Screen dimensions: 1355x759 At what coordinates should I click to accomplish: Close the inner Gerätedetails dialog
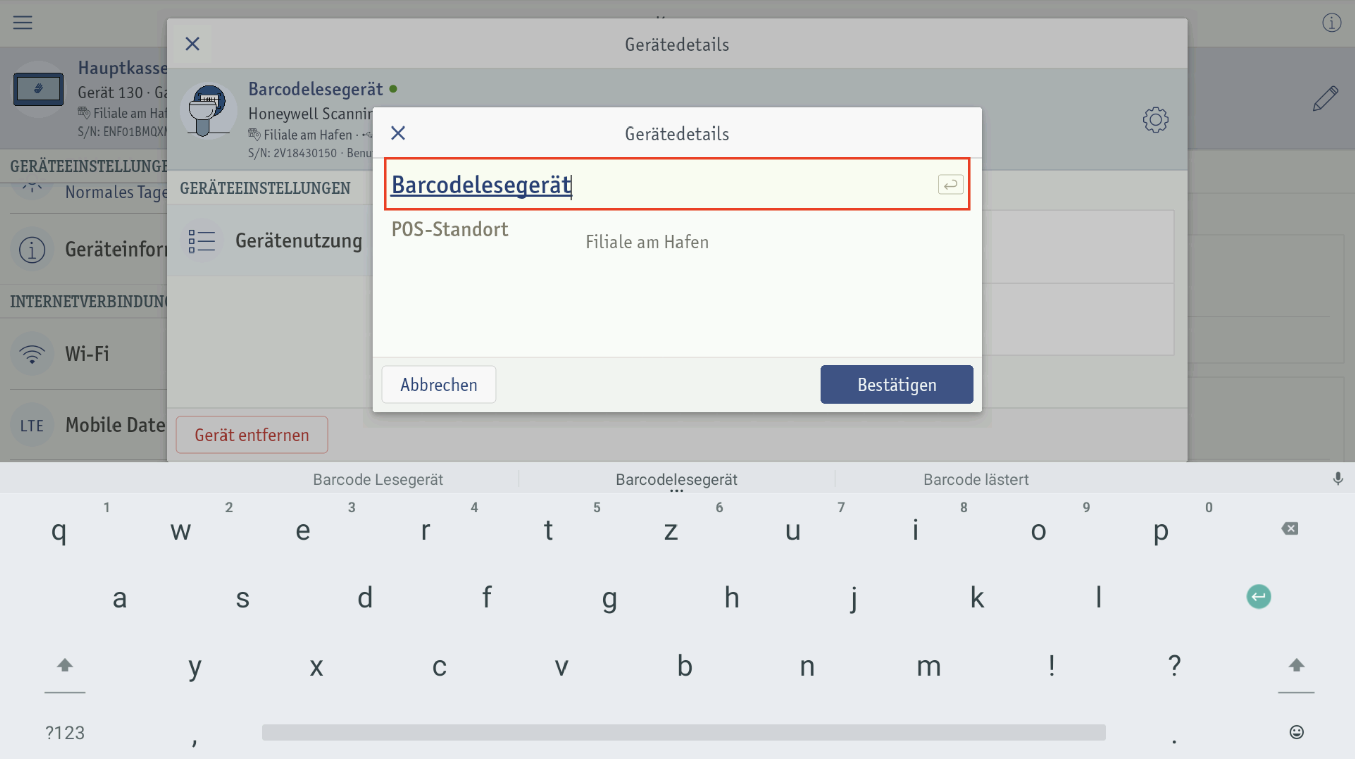click(x=398, y=133)
